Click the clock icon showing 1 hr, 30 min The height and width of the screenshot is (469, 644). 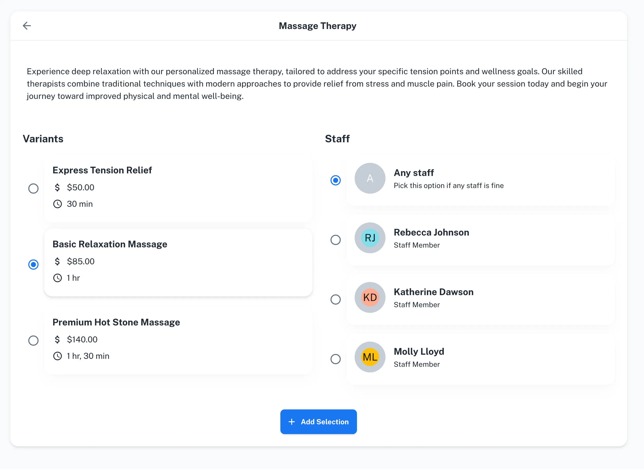[58, 356]
